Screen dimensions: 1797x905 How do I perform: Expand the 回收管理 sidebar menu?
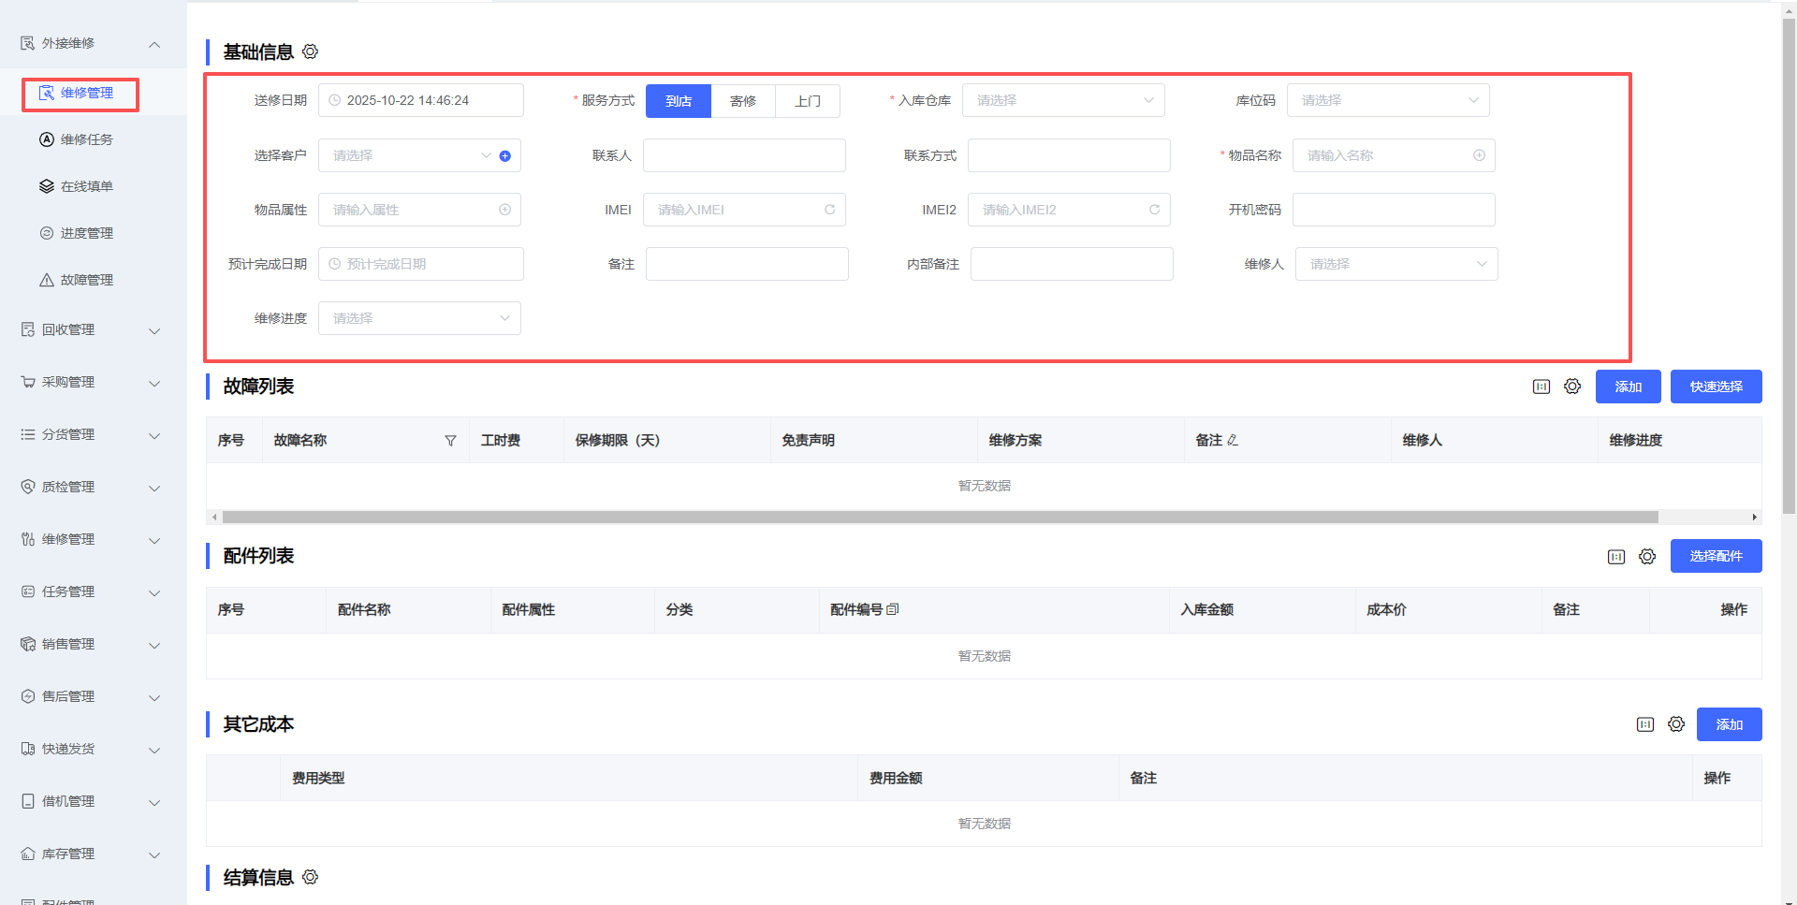91,329
